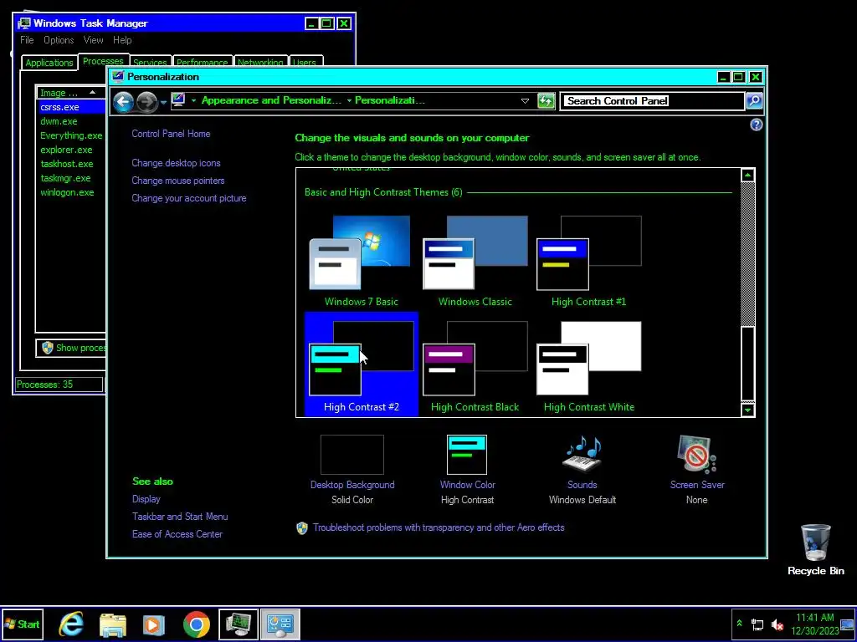This screenshot has height=642, width=857.
Task: Click the theme list scrollbar track
Action: [747, 254]
